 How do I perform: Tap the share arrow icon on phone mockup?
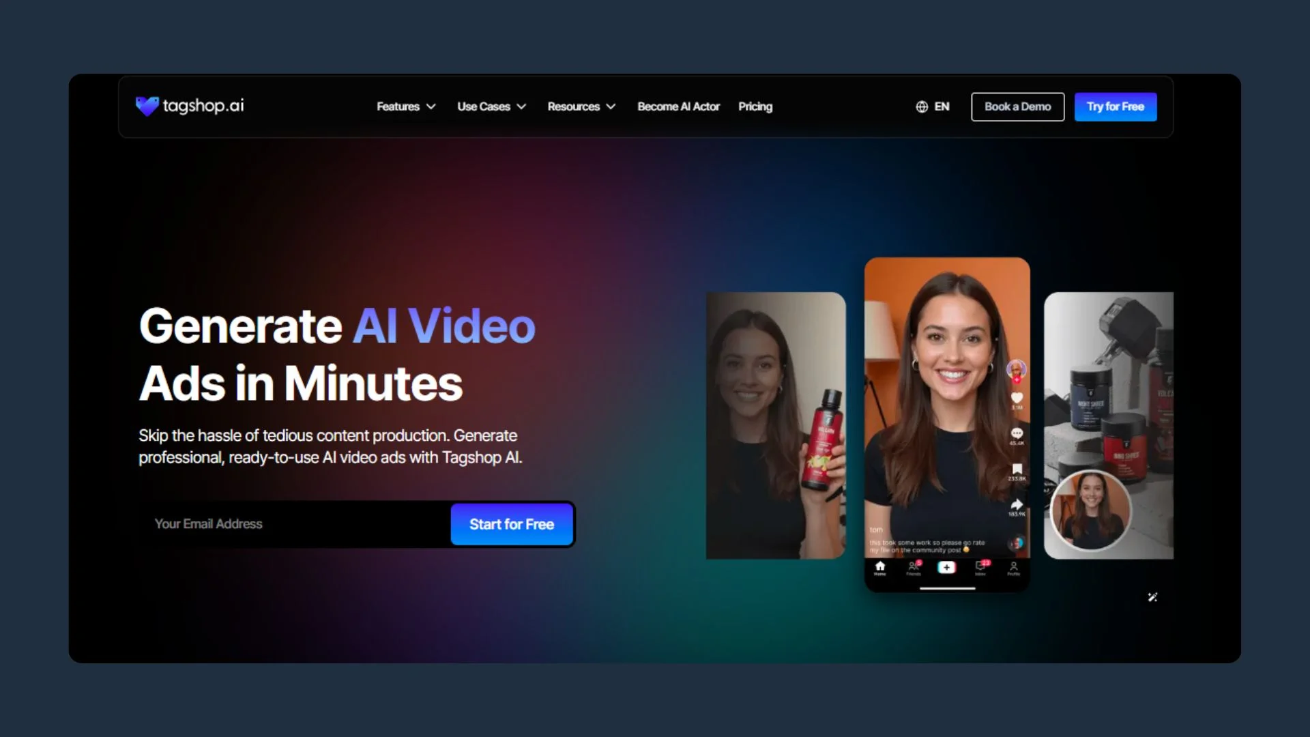[1017, 504]
